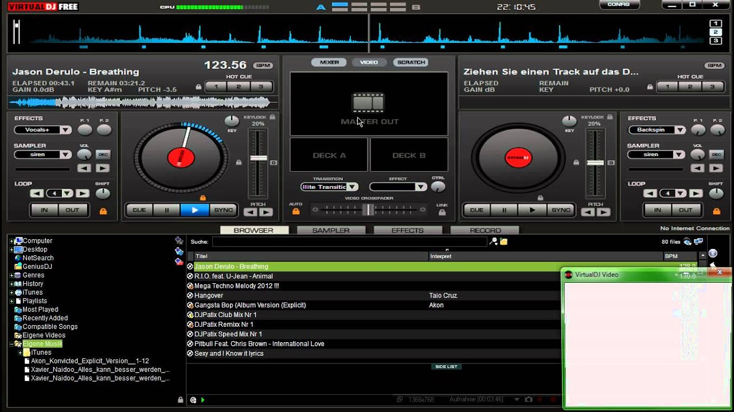Show the Mixer panel
This screenshot has height=412, width=734.
(329, 62)
